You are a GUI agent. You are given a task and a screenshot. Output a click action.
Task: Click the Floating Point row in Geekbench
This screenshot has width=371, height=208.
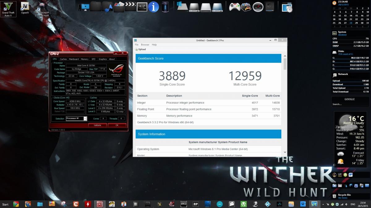208,109
